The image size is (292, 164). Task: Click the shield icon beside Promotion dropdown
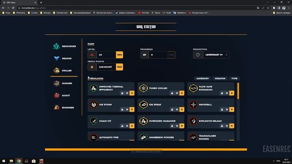[198, 55]
